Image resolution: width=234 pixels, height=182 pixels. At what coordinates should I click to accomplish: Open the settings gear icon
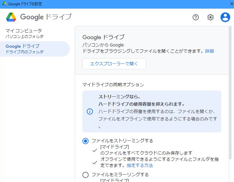[x=211, y=17]
